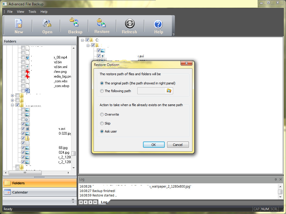Viewport: 286px width, 214px height.
Task: Choose the Overwrite radio option
Action: click(102, 114)
